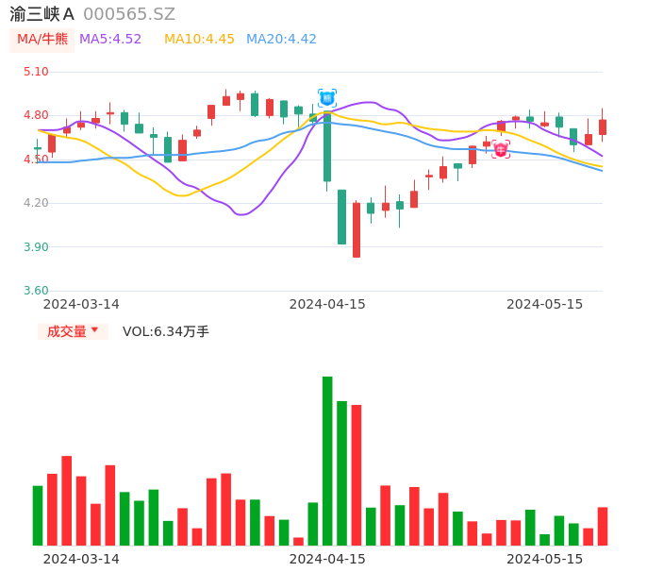Viewport: 647px width, 572px height.
Task: Toggle the MA10:4.45 yellow line legend
Action: coord(199,40)
